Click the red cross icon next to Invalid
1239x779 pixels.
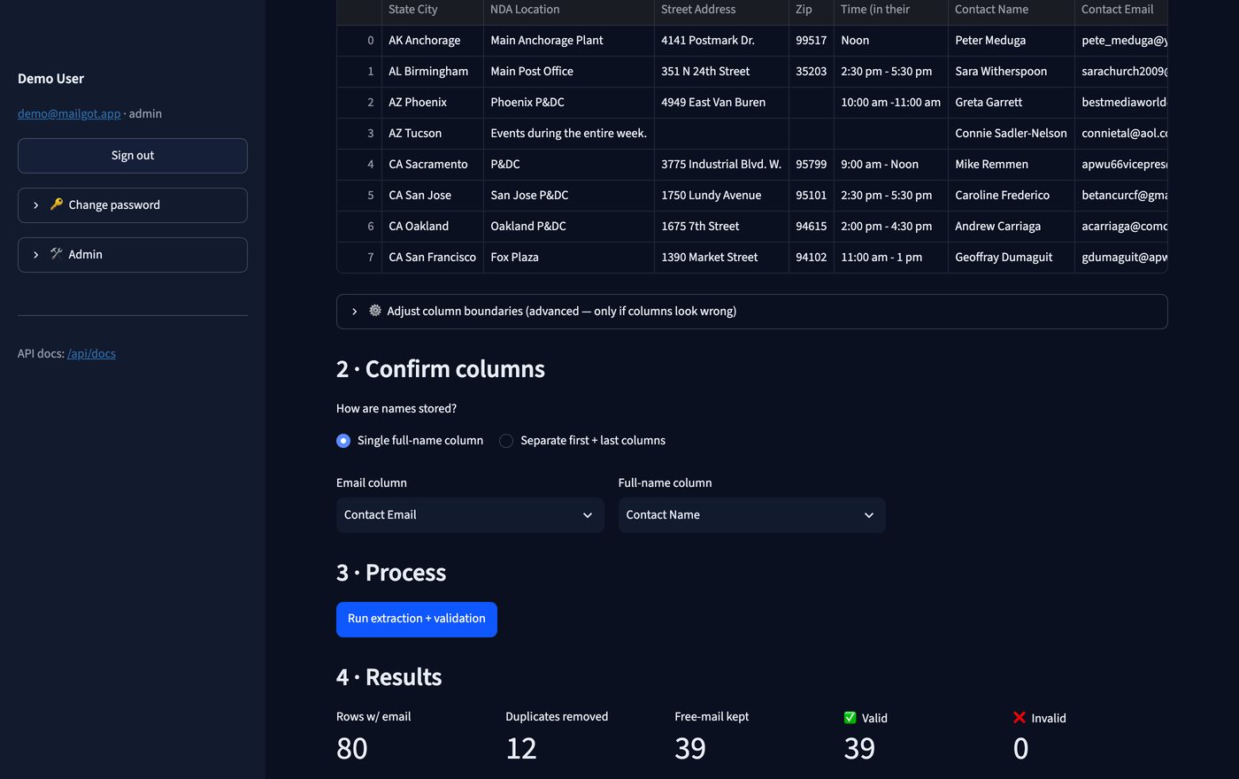click(1020, 718)
